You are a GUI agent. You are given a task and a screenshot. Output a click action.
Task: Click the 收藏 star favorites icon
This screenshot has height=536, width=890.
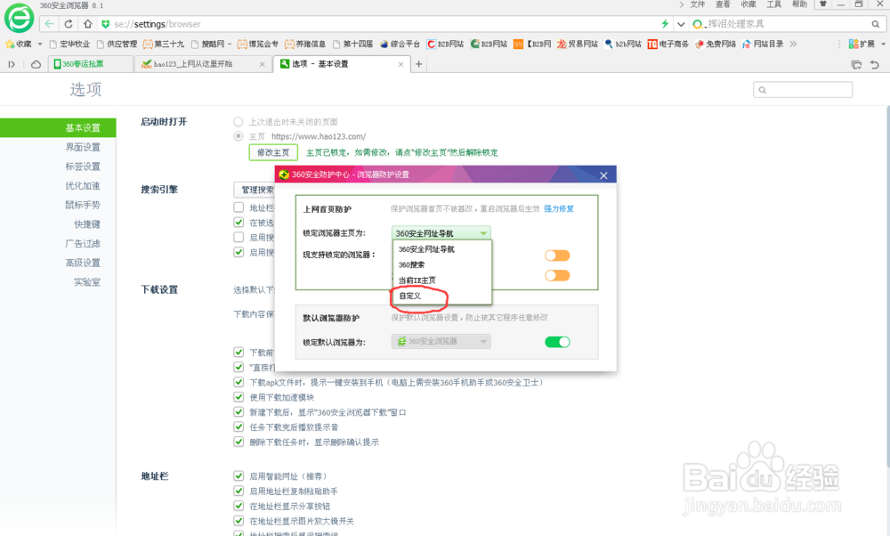(10, 44)
